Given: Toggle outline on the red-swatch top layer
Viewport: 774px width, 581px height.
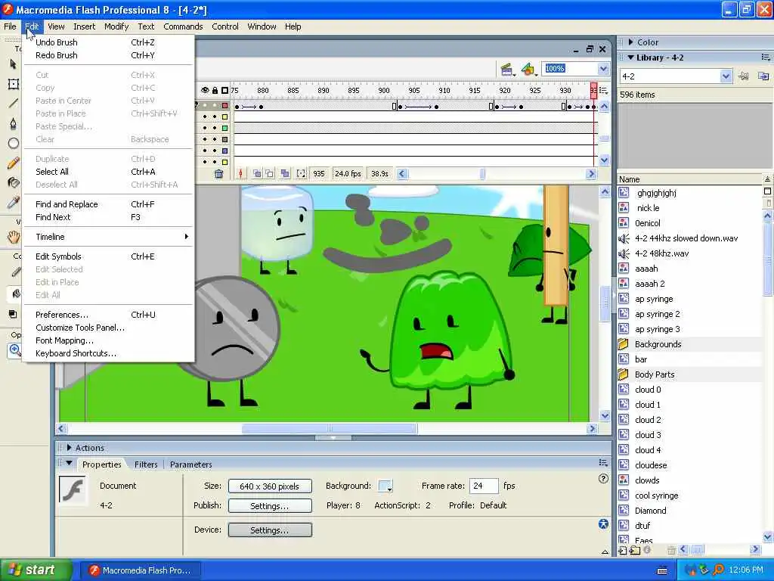Looking at the screenshot, I should 225,106.
